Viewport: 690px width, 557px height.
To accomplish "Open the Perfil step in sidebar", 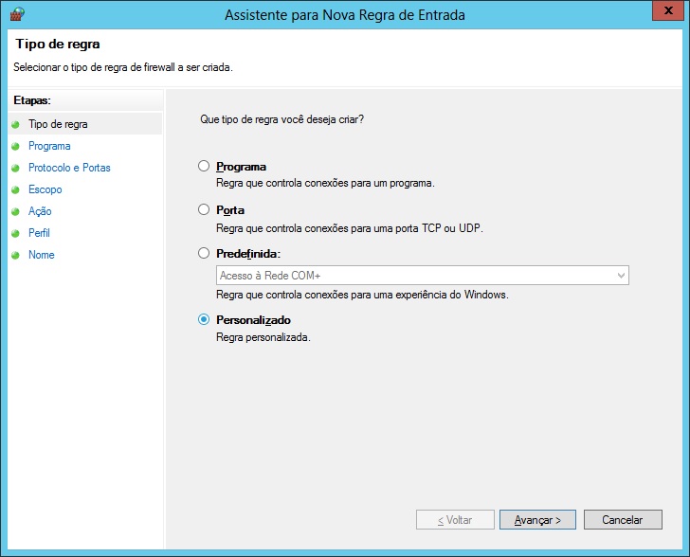I will (39, 233).
